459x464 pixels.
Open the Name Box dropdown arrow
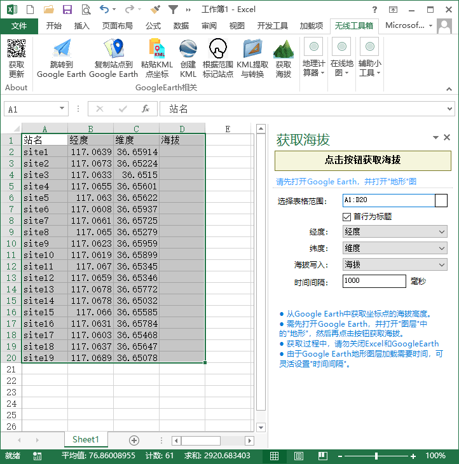coord(62,108)
